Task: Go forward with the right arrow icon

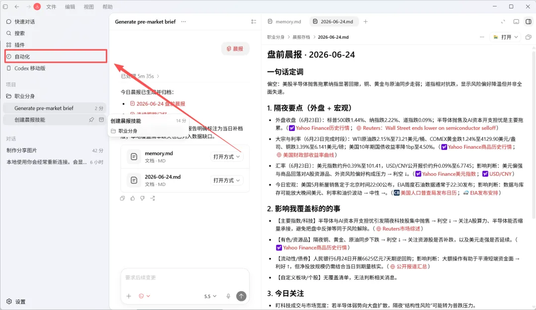Action: (x=28, y=6)
